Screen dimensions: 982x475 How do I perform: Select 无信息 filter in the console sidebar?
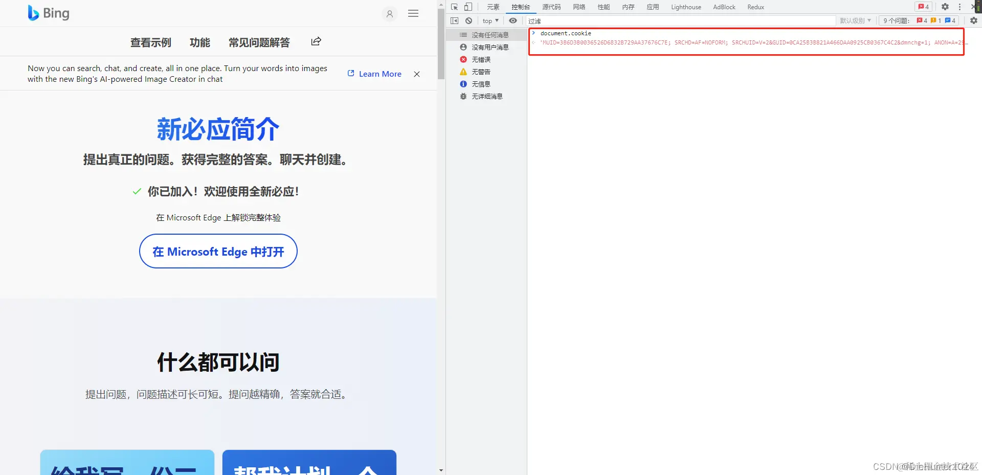[x=486, y=84]
